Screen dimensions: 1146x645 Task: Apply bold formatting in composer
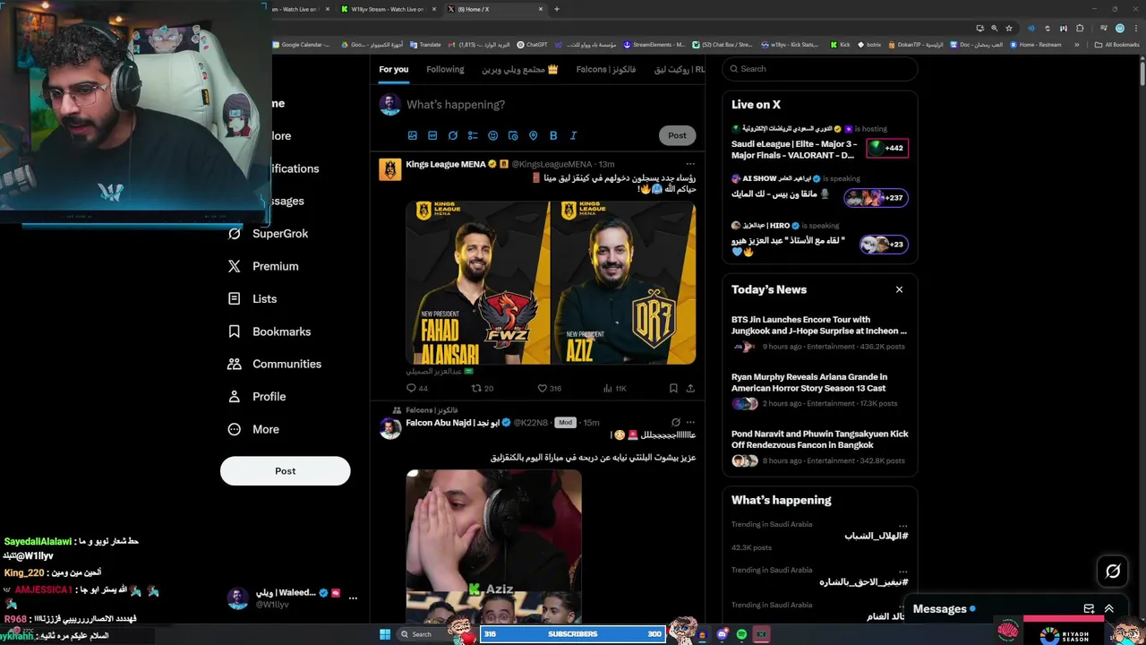(553, 135)
